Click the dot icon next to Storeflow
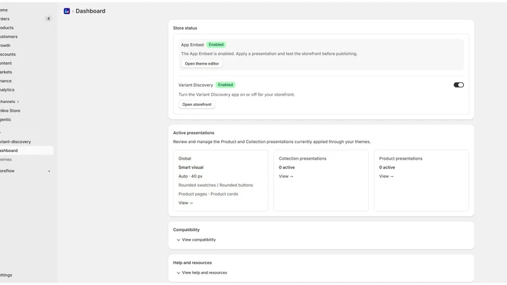The image size is (507, 285). 49,171
